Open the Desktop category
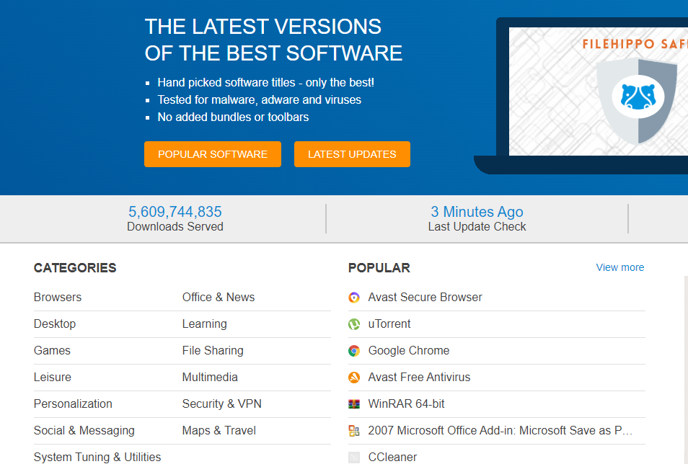This screenshot has width=688, height=464. pos(55,324)
